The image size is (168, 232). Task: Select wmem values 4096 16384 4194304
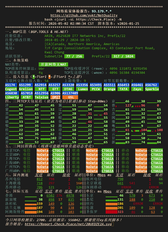click(x=127, y=73)
